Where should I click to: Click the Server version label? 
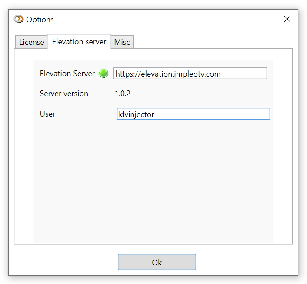coord(64,94)
